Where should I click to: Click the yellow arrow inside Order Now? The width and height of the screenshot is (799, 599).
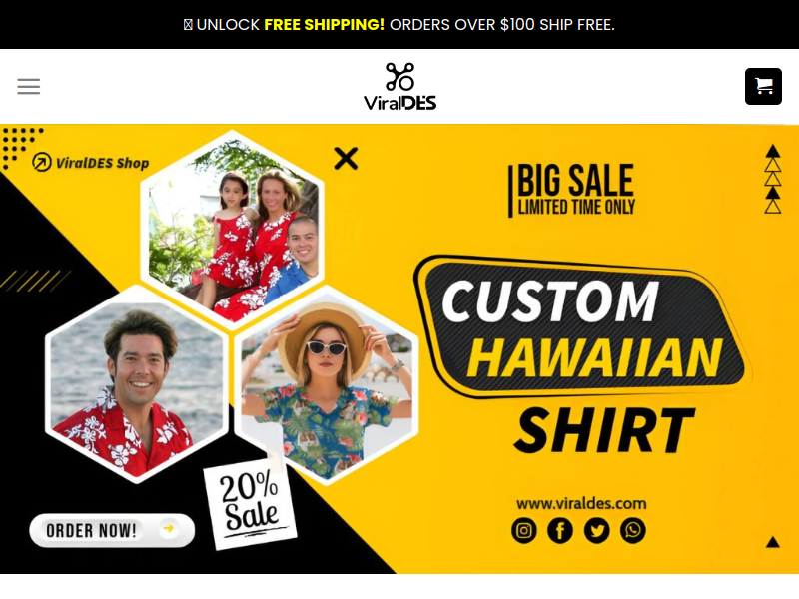tap(169, 528)
